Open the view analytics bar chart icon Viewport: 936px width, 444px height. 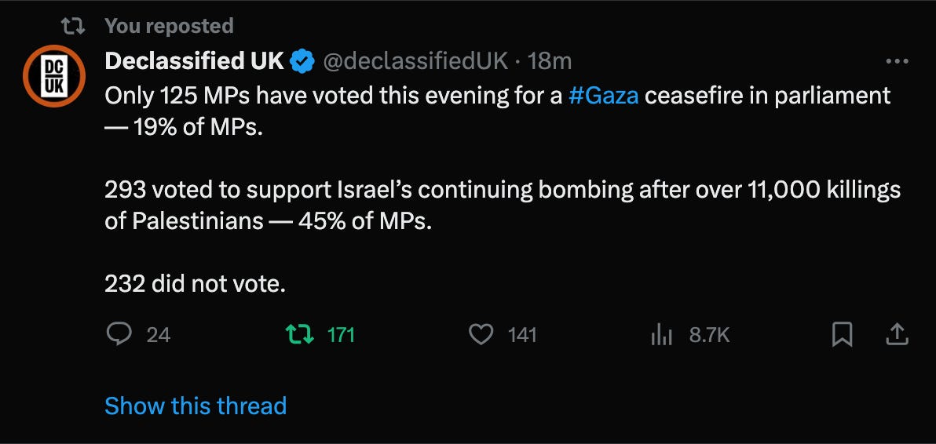(661, 335)
